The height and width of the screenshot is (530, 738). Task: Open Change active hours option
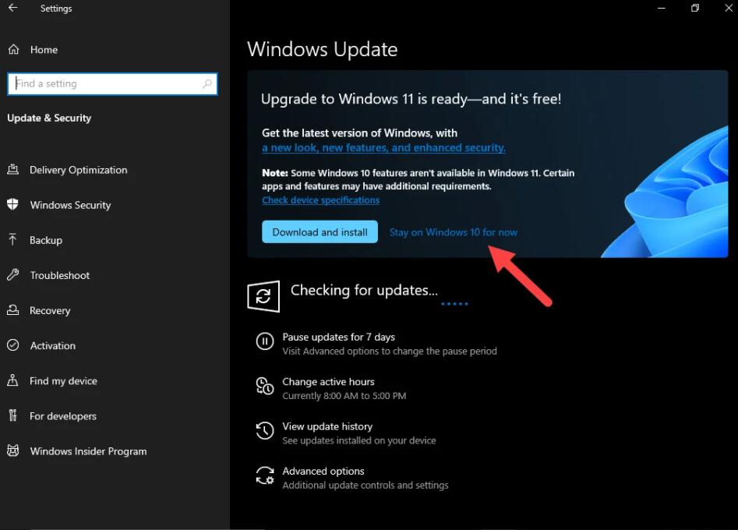point(329,382)
